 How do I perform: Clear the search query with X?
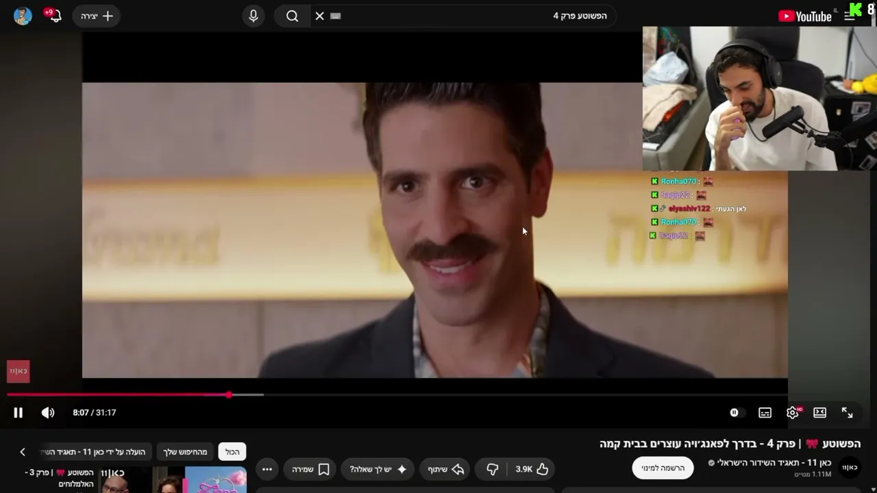tap(319, 16)
